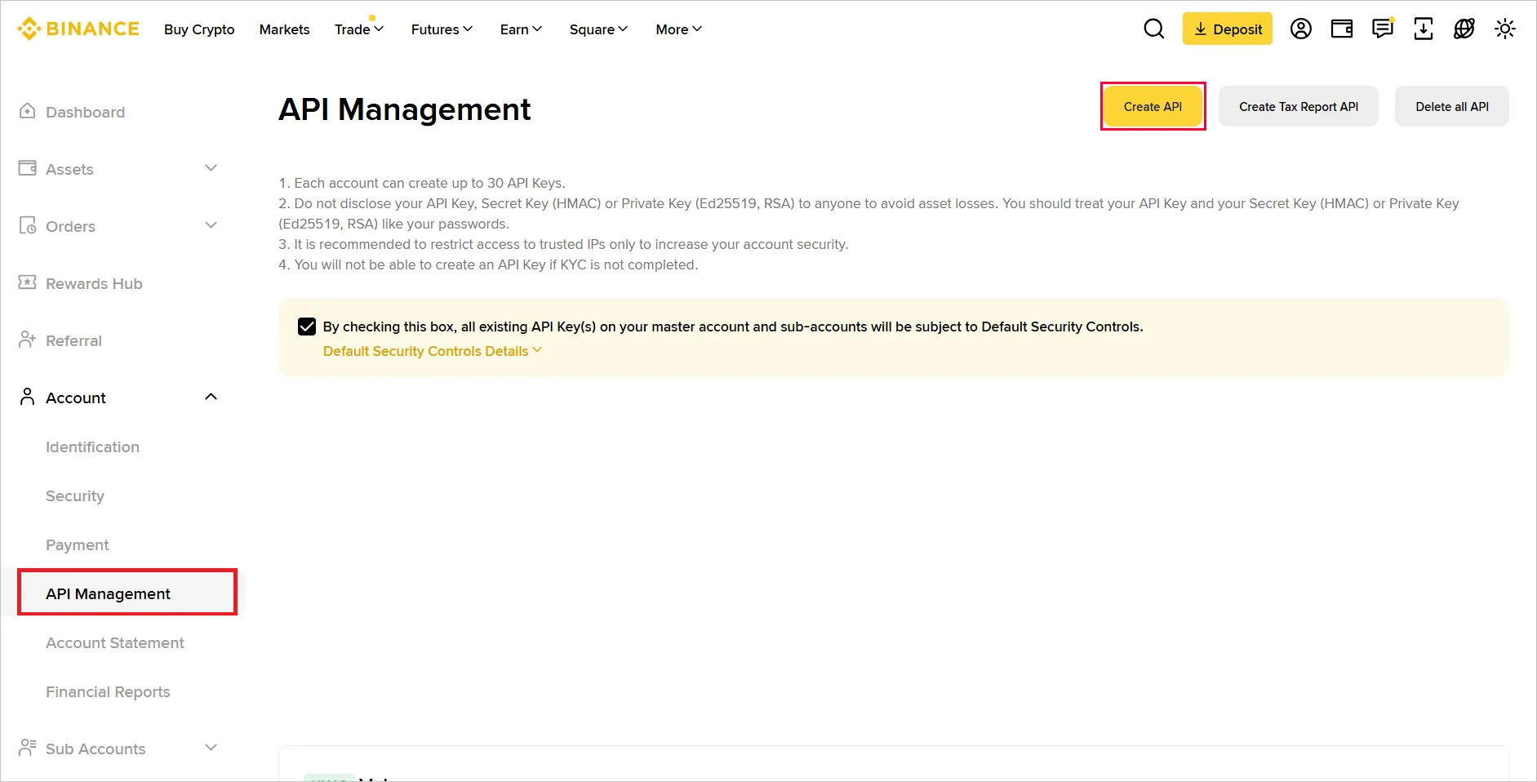Open the user profile icon
Image resolution: width=1537 pixels, height=782 pixels.
pyautogui.click(x=1301, y=29)
